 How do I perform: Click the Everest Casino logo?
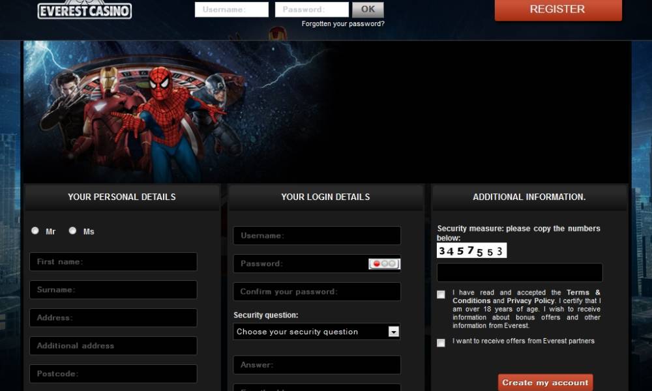(x=84, y=10)
